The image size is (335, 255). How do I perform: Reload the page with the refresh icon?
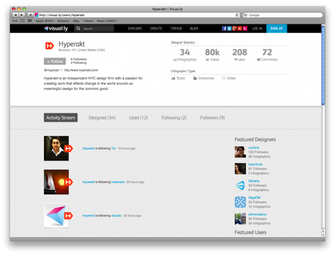click(237, 15)
